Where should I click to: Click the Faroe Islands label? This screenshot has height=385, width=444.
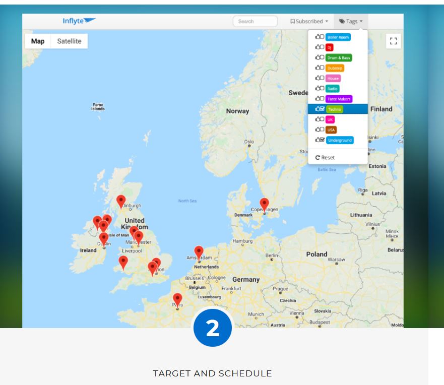[x=98, y=107]
